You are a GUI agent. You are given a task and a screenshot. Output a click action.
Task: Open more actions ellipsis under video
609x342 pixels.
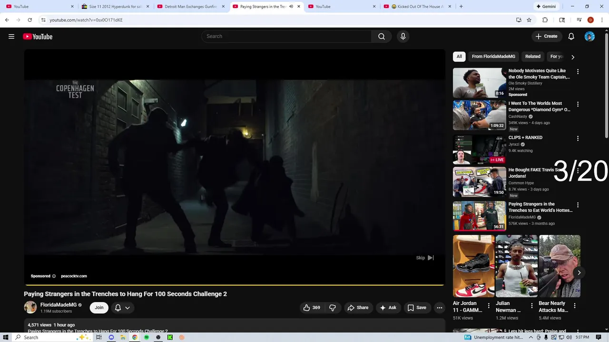440,308
